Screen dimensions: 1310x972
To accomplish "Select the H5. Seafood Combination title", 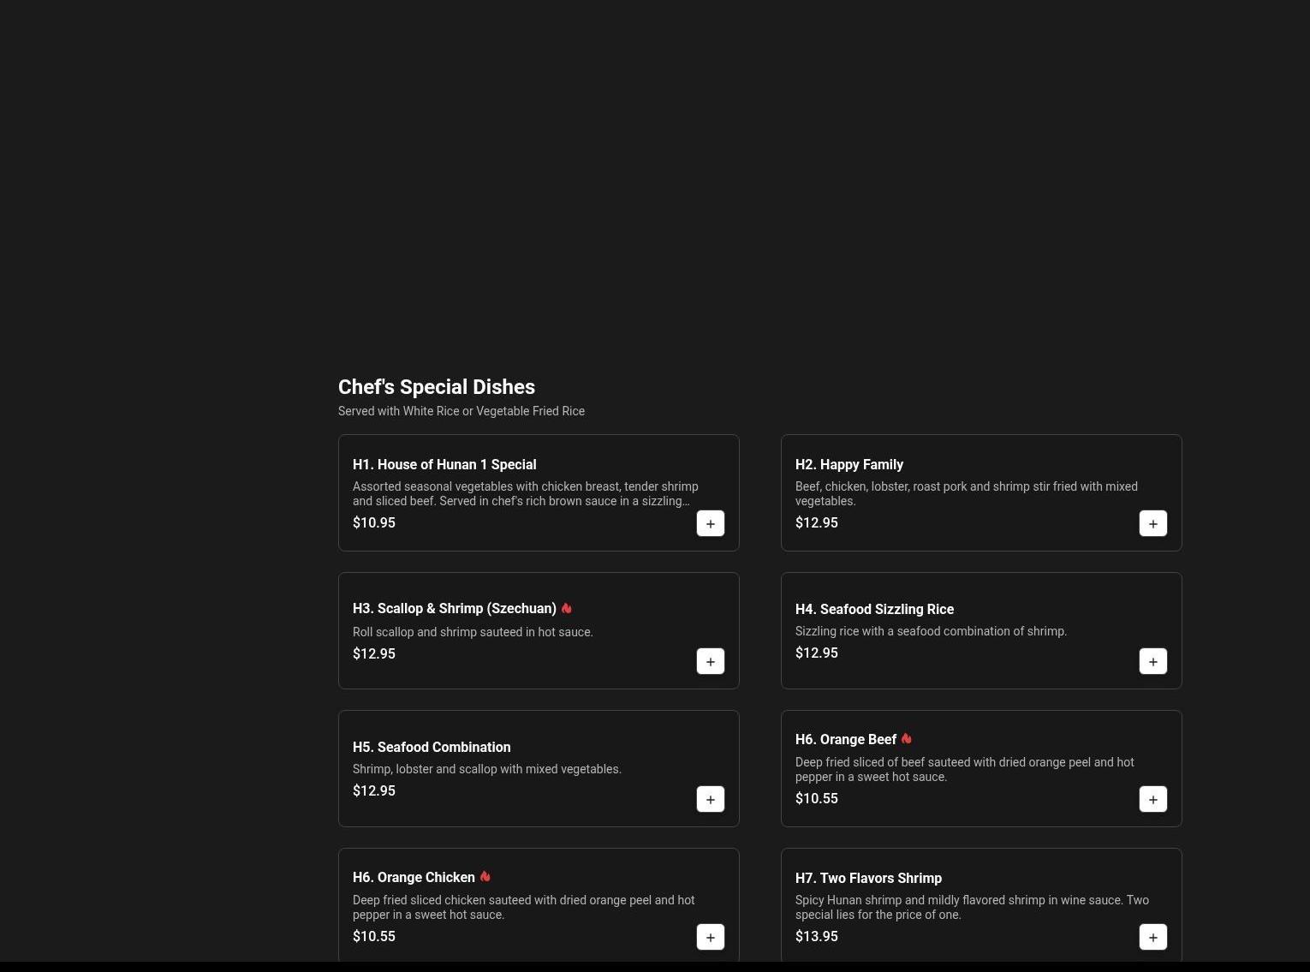I will 431,747.
